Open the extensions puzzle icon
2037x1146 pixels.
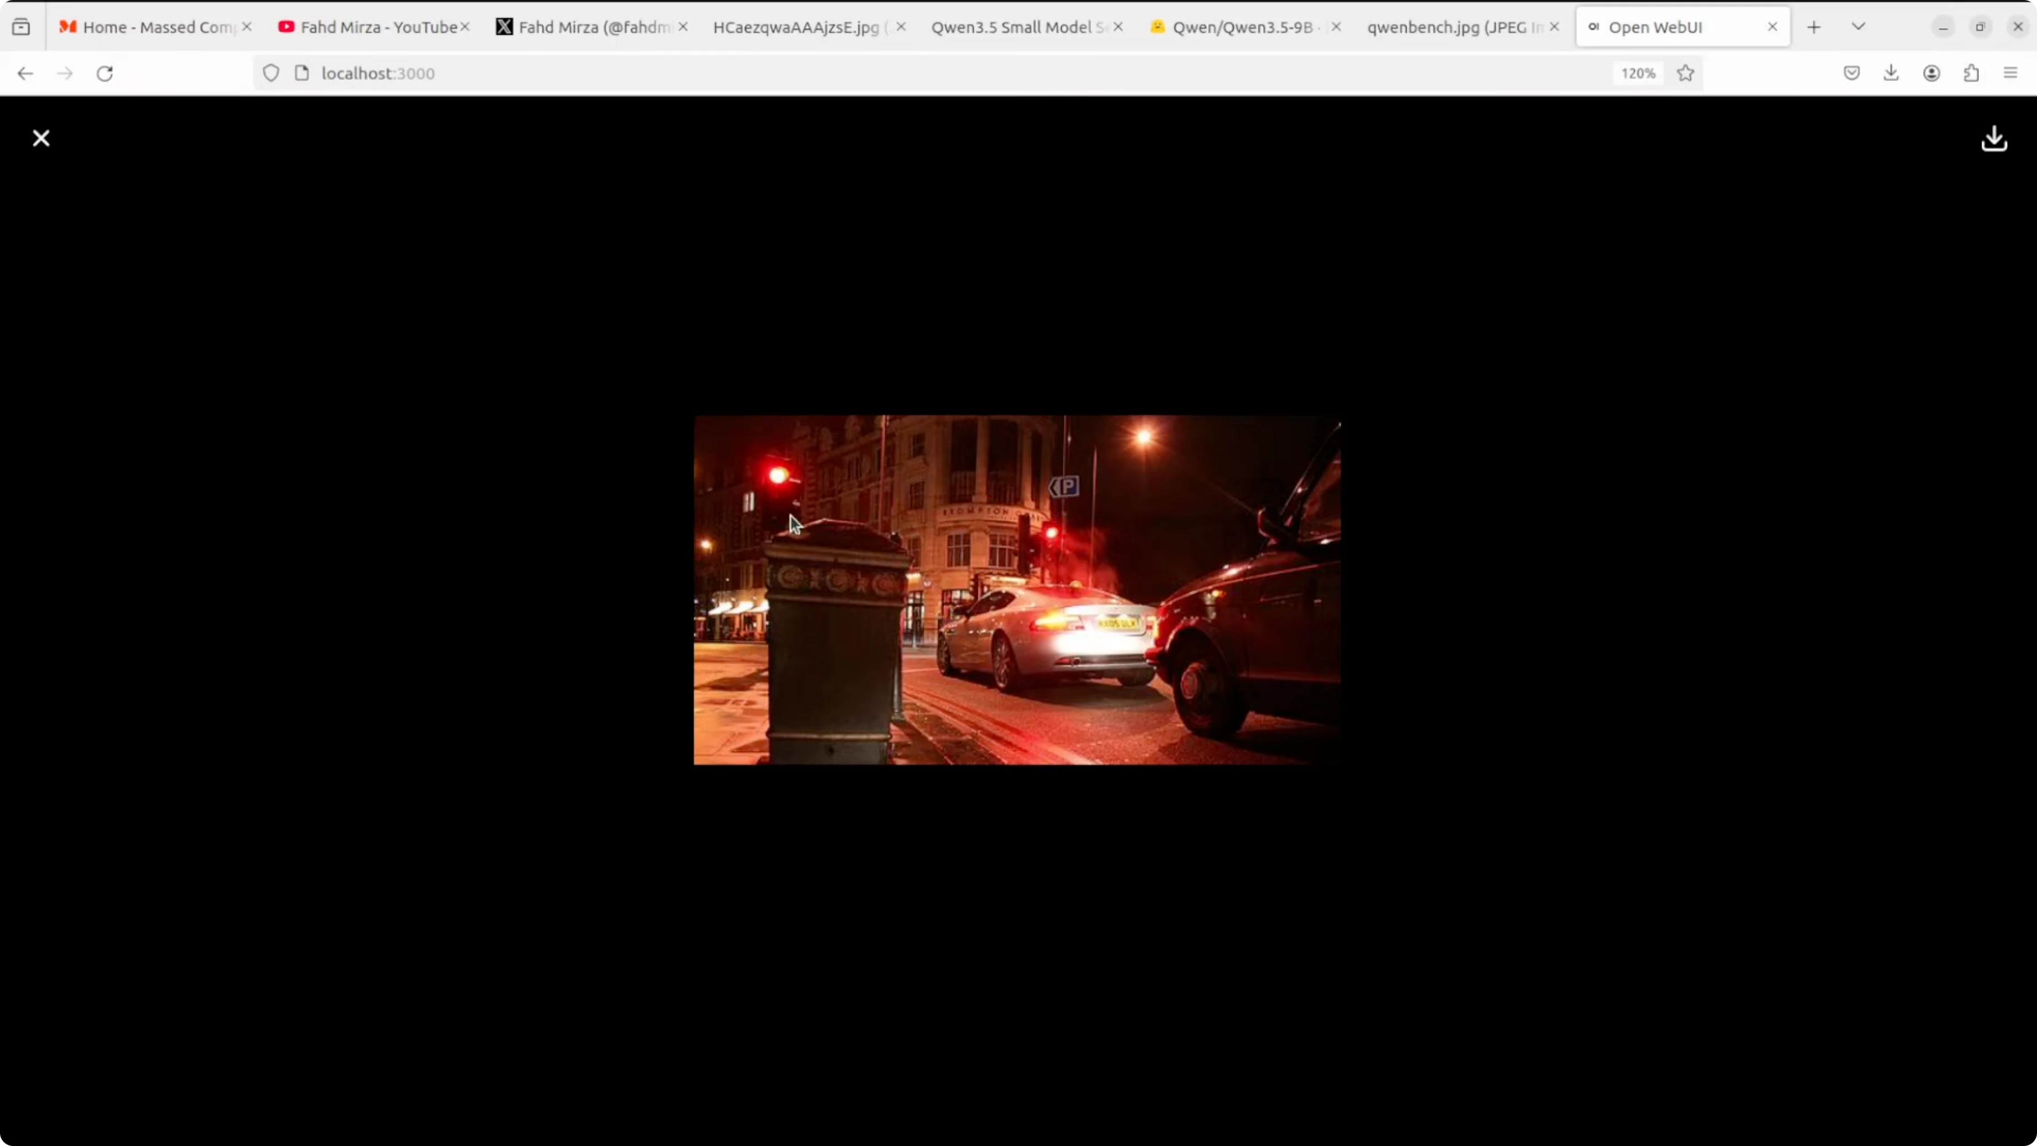(1971, 74)
